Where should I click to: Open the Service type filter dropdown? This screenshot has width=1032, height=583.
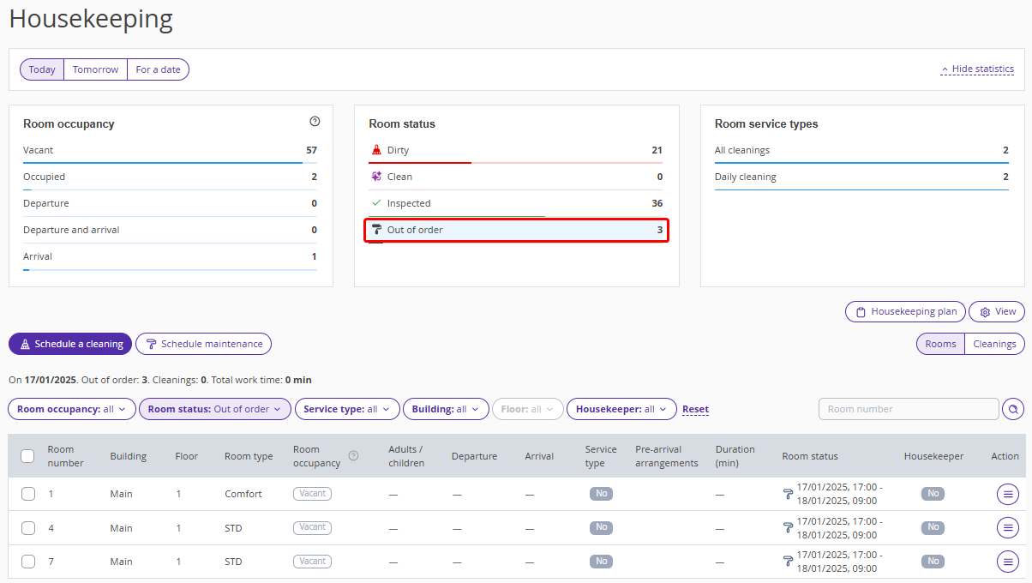(346, 409)
